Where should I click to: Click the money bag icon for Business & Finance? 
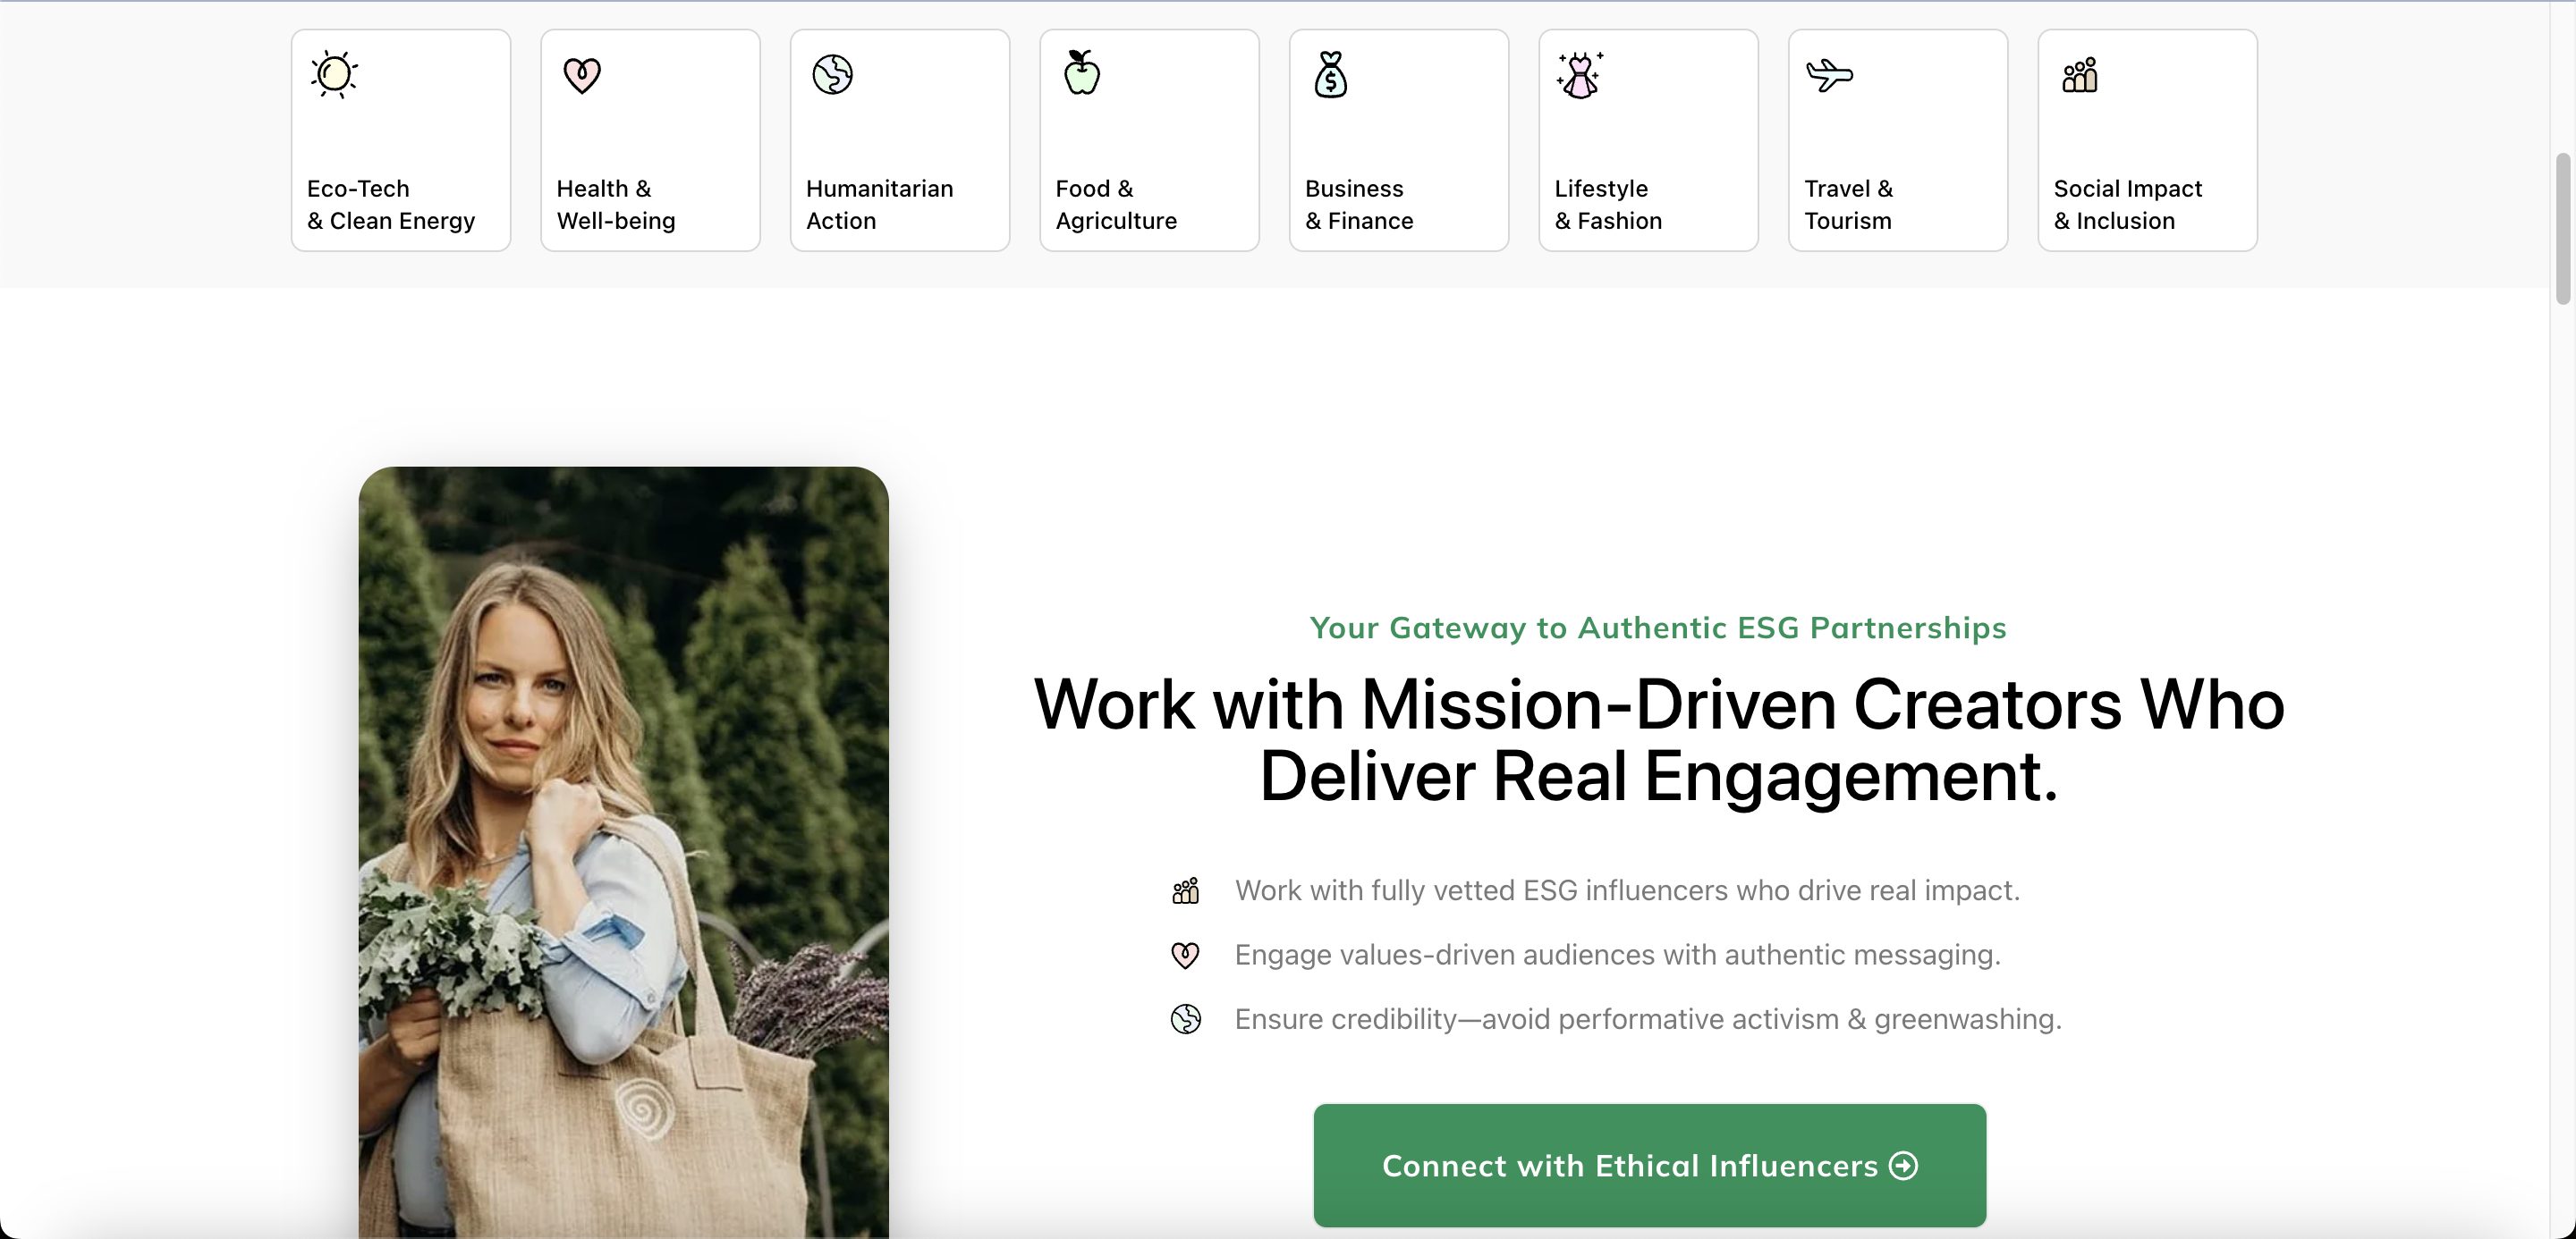pyautogui.click(x=1331, y=74)
